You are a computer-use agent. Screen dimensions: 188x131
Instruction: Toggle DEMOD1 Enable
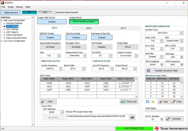pos(50,37)
